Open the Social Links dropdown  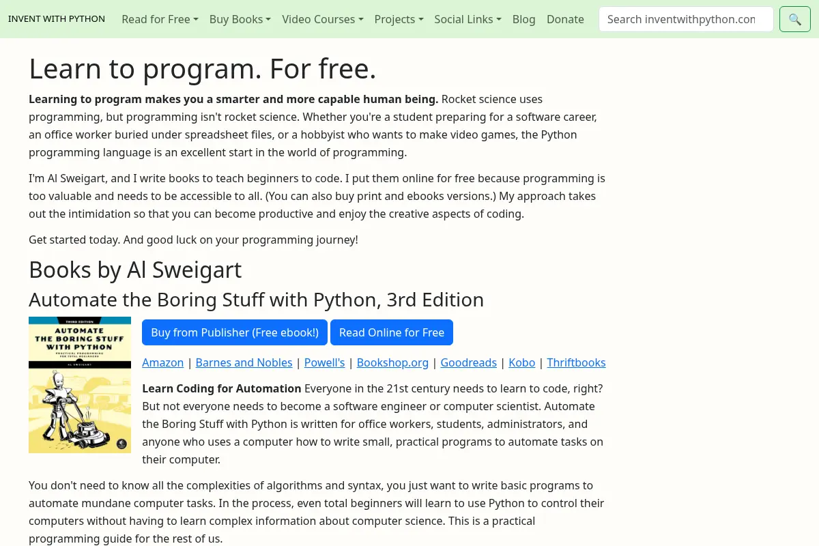pyautogui.click(x=468, y=19)
